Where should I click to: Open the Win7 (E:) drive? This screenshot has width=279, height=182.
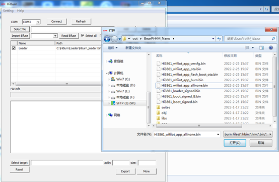click(x=120, y=91)
